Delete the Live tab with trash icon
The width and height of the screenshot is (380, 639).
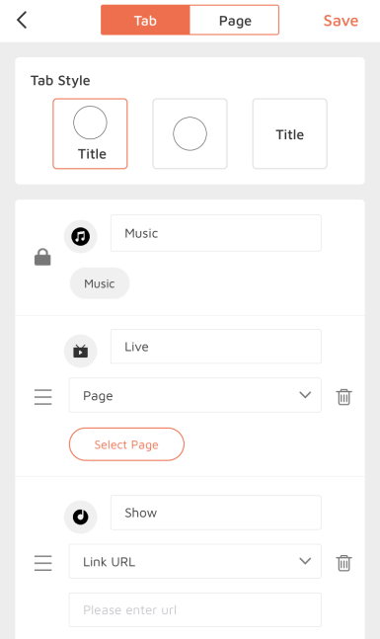point(343,396)
